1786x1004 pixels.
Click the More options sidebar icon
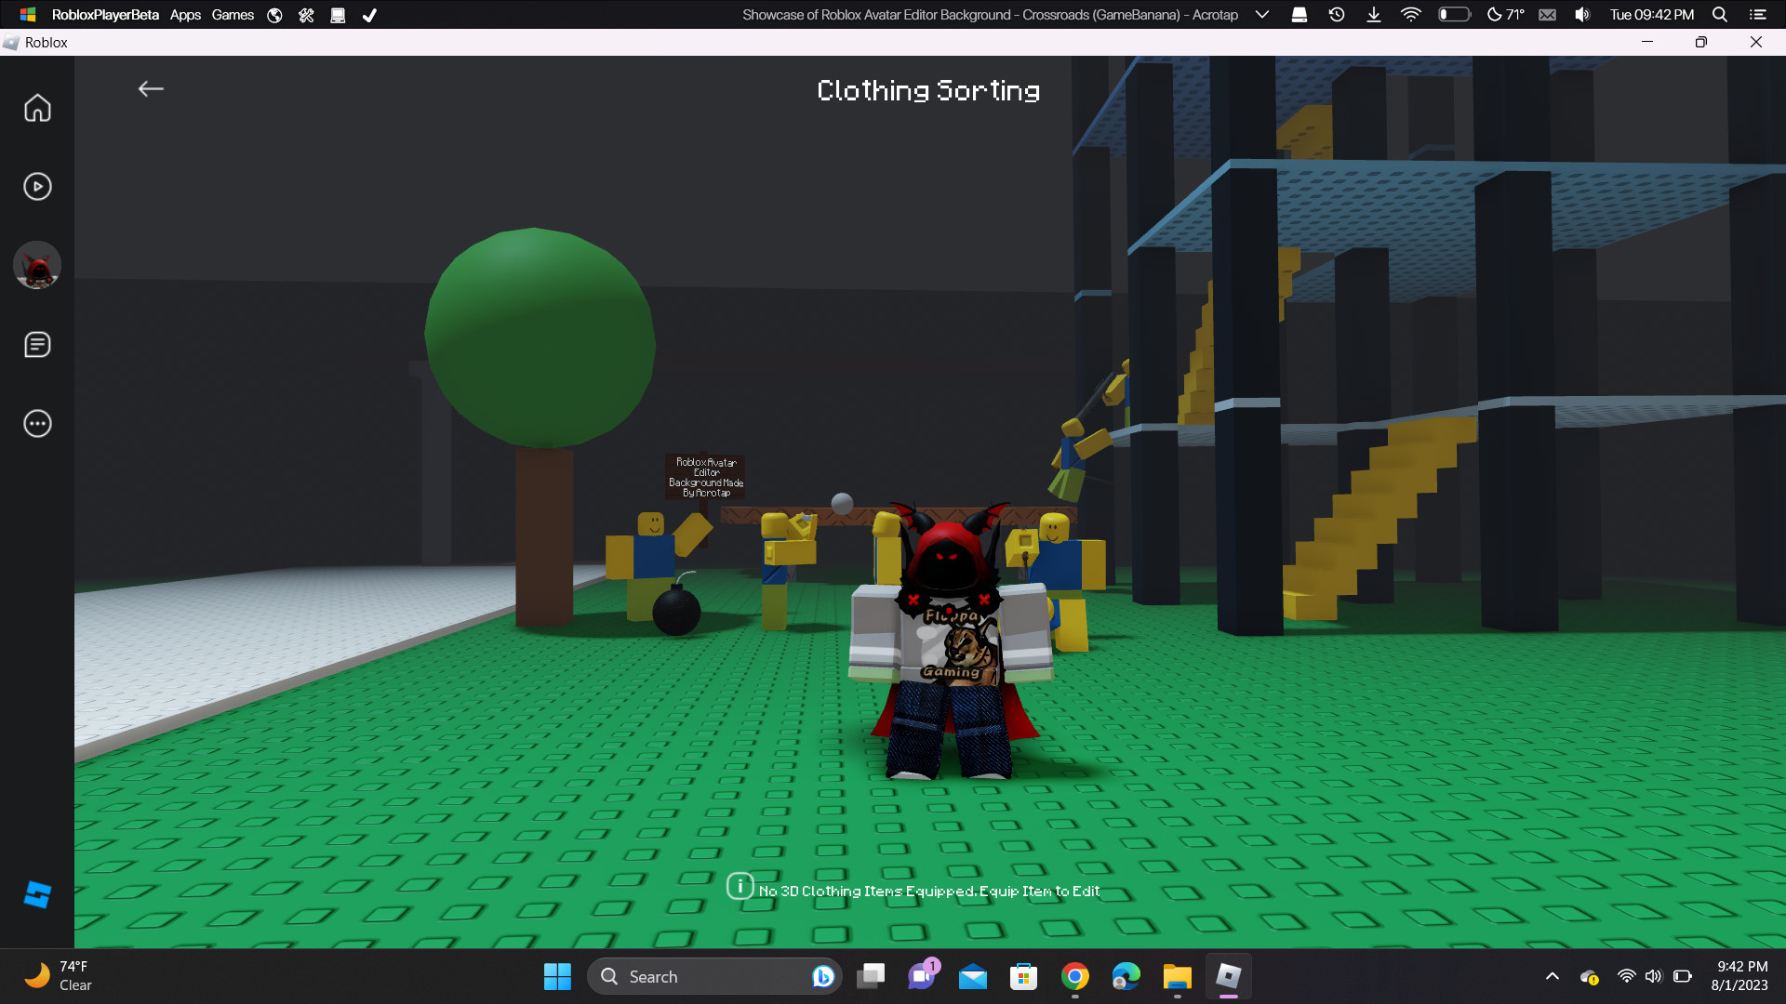pyautogui.click(x=38, y=423)
